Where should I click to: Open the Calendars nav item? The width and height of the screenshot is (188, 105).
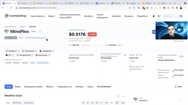(116, 16)
